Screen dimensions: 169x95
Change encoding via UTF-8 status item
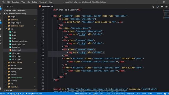pos(138,94)
